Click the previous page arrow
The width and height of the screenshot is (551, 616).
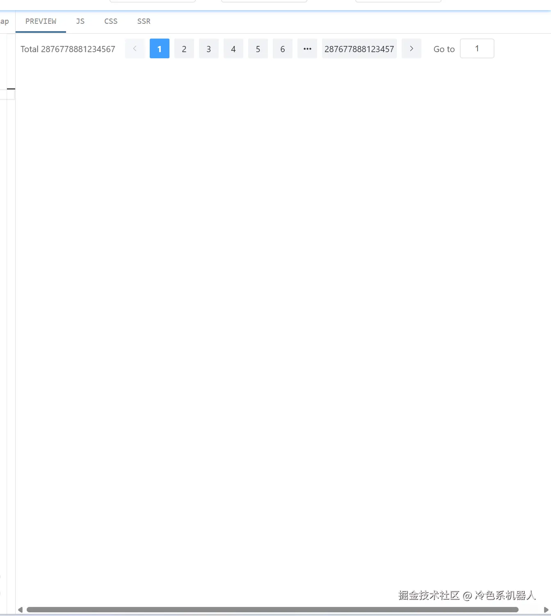[135, 49]
